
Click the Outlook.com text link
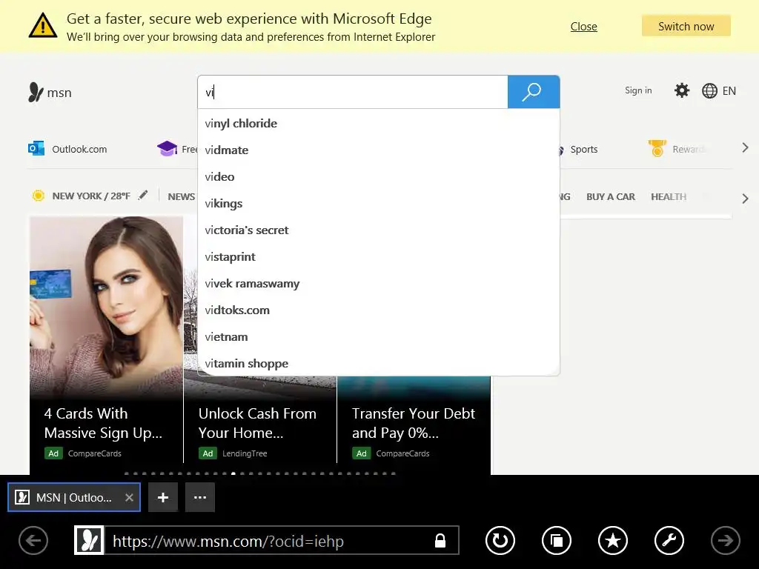[x=79, y=149]
